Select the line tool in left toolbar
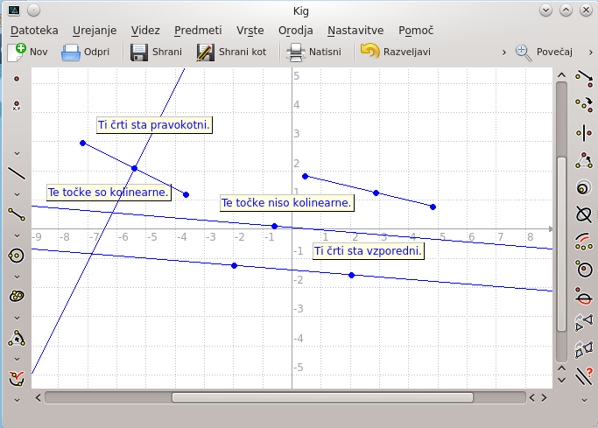This screenshot has height=428, width=598. coord(16,172)
